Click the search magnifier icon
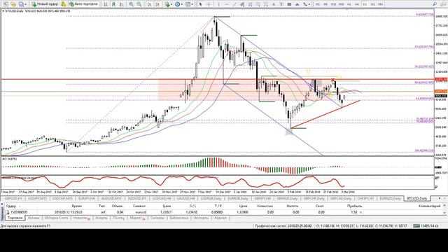 click(x=435, y=4)
